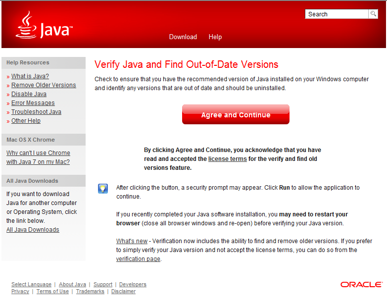
Task: Open the Troubleshoot Java link
Action: click(36, 111)
